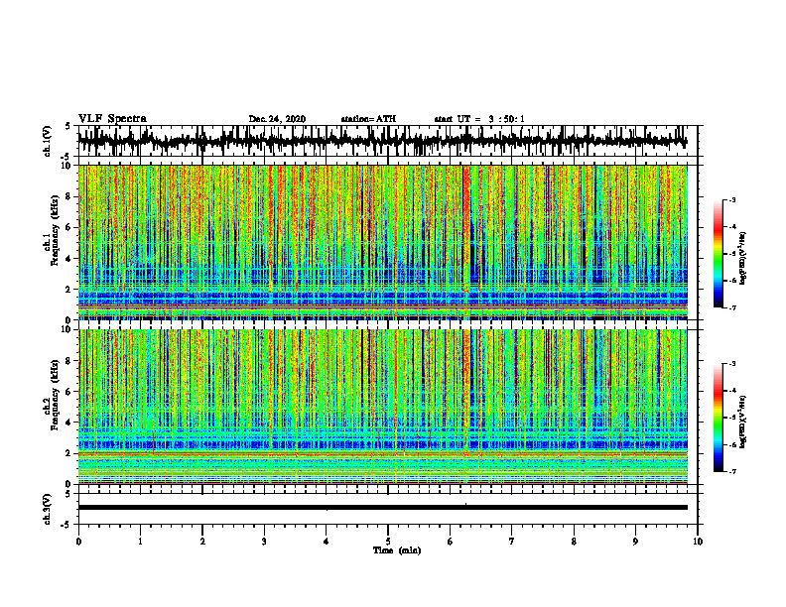This screenshot has height=607, width=786.
Task: Click the ch.1 color bar "-3" label
Action: [731, 199]
